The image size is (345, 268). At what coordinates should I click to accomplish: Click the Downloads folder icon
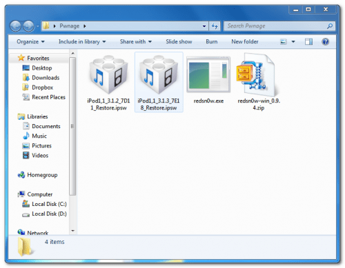(x=26, y=77)
